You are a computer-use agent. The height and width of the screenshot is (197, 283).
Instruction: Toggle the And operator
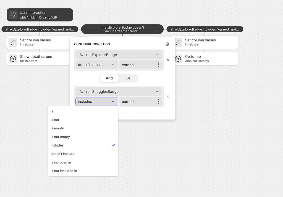(x=109, y=78)
